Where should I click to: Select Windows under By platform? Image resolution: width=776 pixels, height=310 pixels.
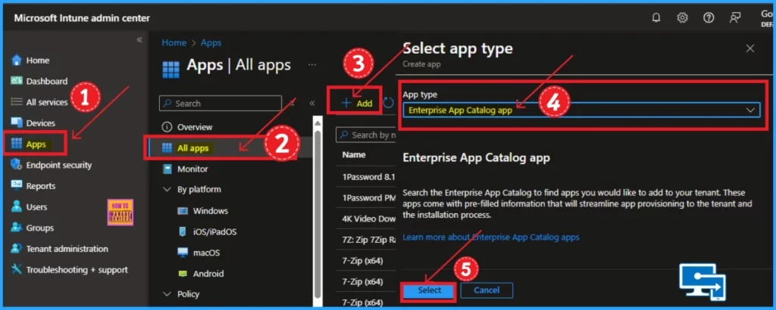click(x=211, y=211)
